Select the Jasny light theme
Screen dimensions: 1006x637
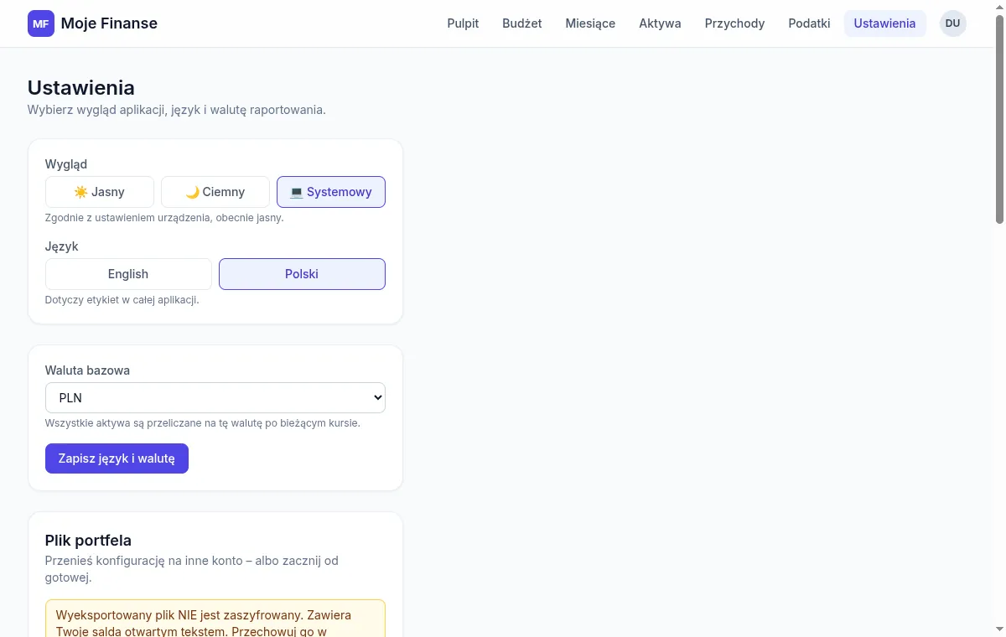pos(100,192)
